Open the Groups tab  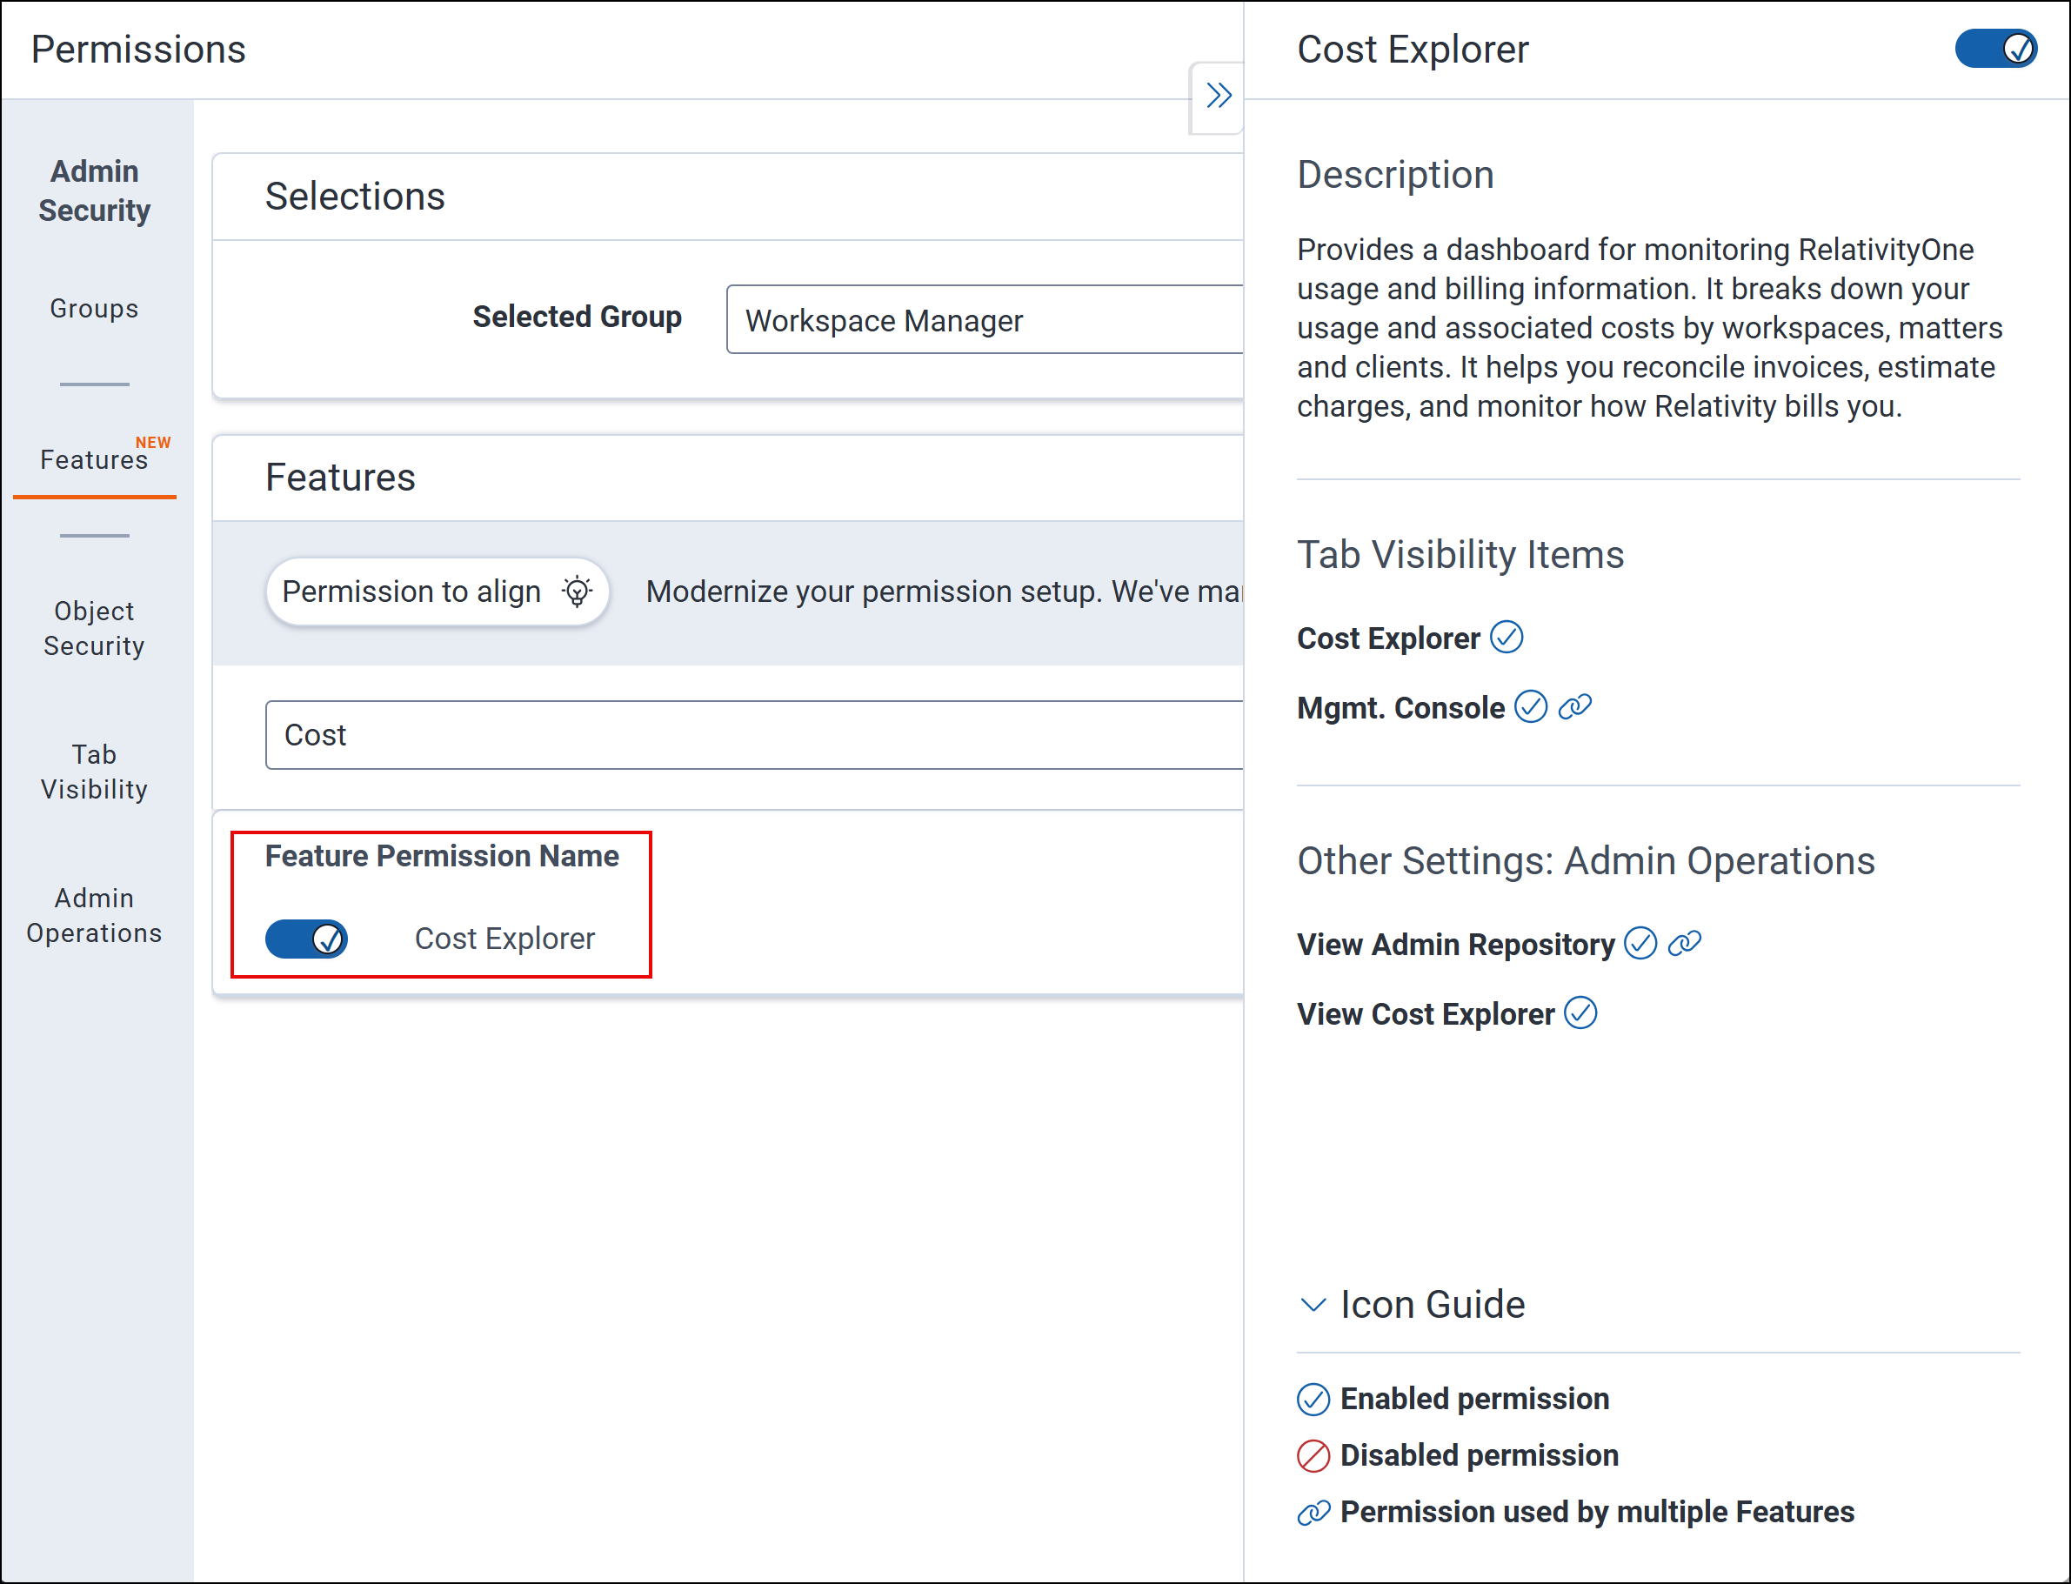pyautogui.click(x=94, y=308)
